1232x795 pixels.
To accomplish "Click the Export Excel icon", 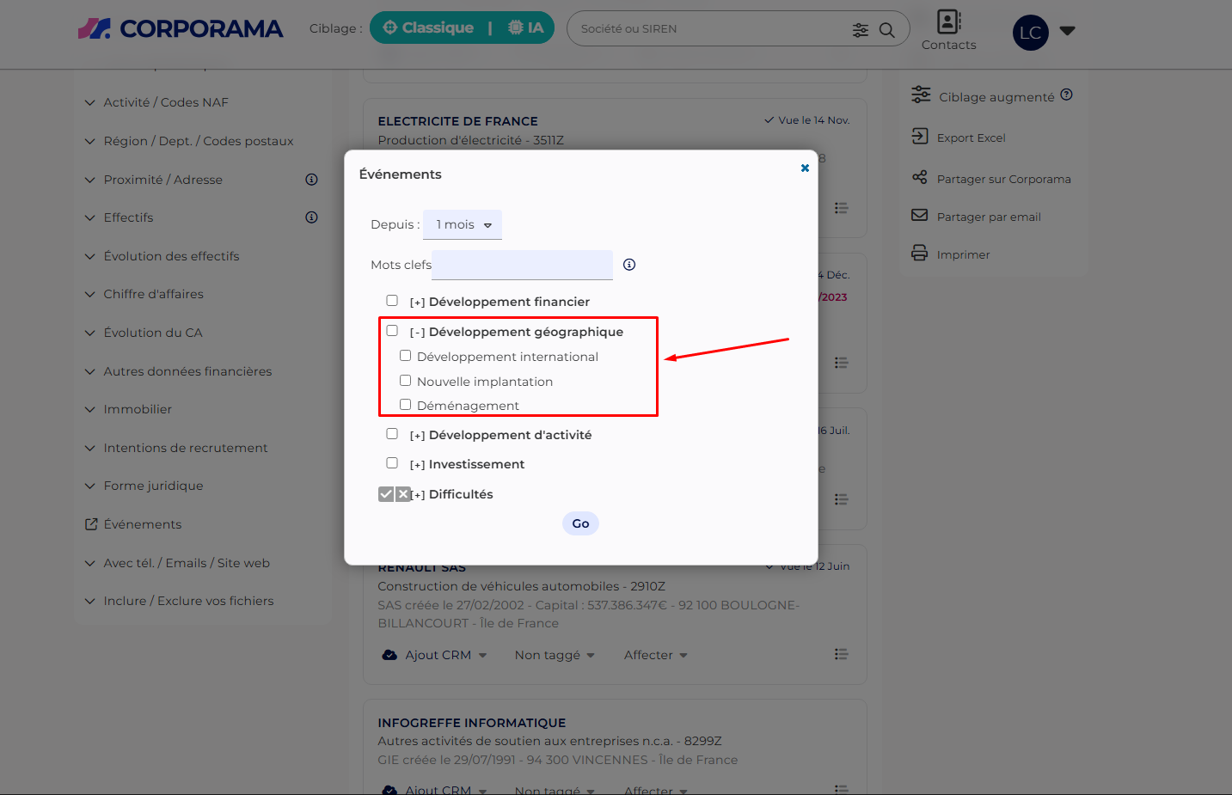I will (x=920, y=137).
